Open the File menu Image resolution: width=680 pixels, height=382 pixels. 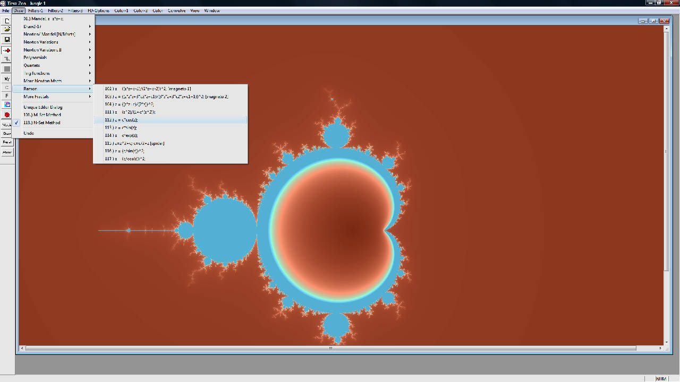tap(6, 11)
